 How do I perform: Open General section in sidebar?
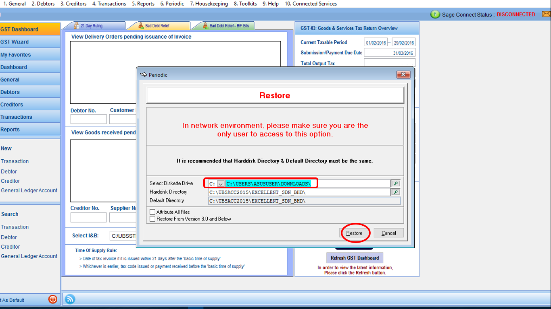[30, 79]
